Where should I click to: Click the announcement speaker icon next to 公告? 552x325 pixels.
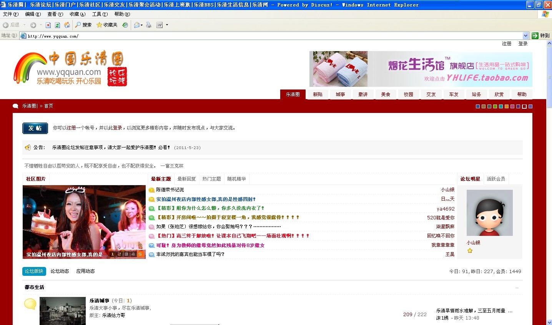coord(28,148)
